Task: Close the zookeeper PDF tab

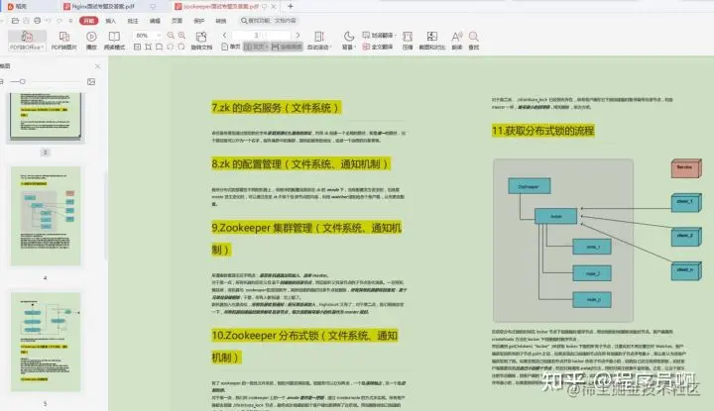Action: point(274,6)
